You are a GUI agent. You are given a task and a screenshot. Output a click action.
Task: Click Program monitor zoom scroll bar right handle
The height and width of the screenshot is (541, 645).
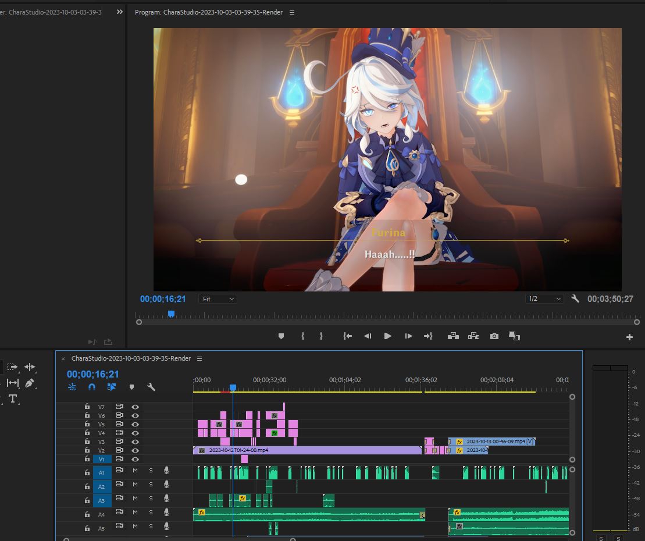pyautogui.click(x=637, y=322)
